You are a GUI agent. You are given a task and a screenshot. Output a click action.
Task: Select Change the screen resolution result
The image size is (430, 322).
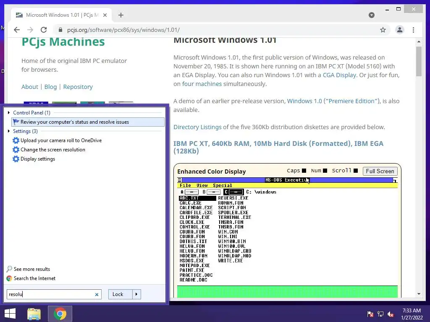pos(52,150)
